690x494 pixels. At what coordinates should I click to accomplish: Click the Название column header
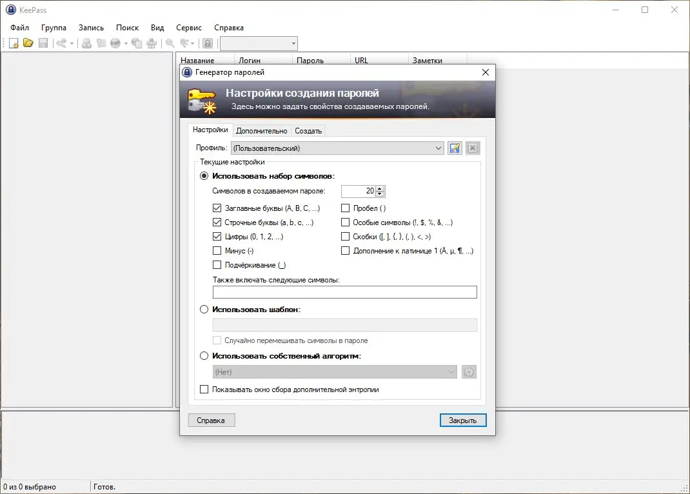[x=205, y=60]
